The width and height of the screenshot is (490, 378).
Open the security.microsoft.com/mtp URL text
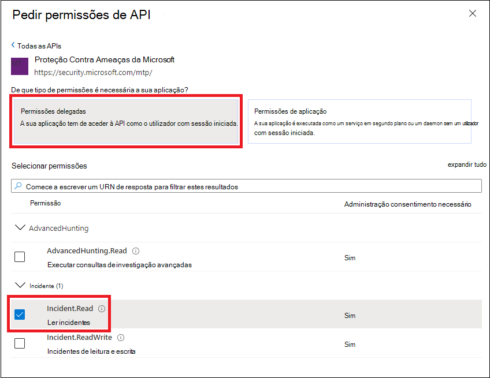coord(93,72)
